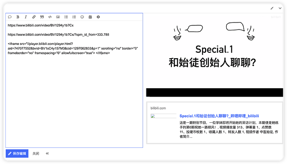Upload an image using picture icon
287x164 pixels.
coord(58,17)
